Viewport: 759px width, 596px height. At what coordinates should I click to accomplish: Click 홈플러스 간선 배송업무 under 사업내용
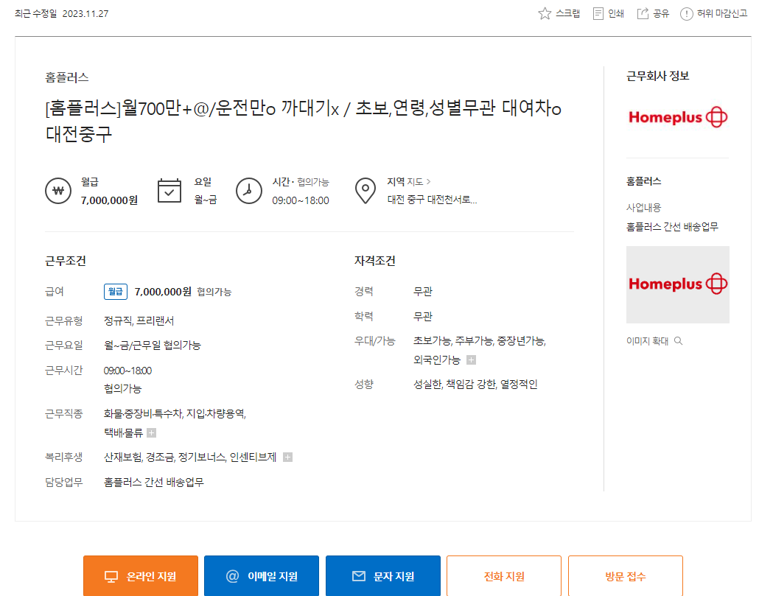tap(672, 227)
